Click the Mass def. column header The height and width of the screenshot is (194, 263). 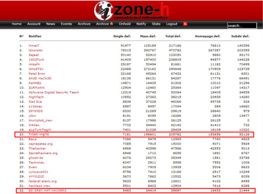148,36
